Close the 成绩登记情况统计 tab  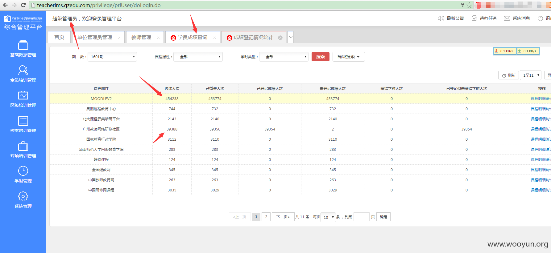coord(280,38)
